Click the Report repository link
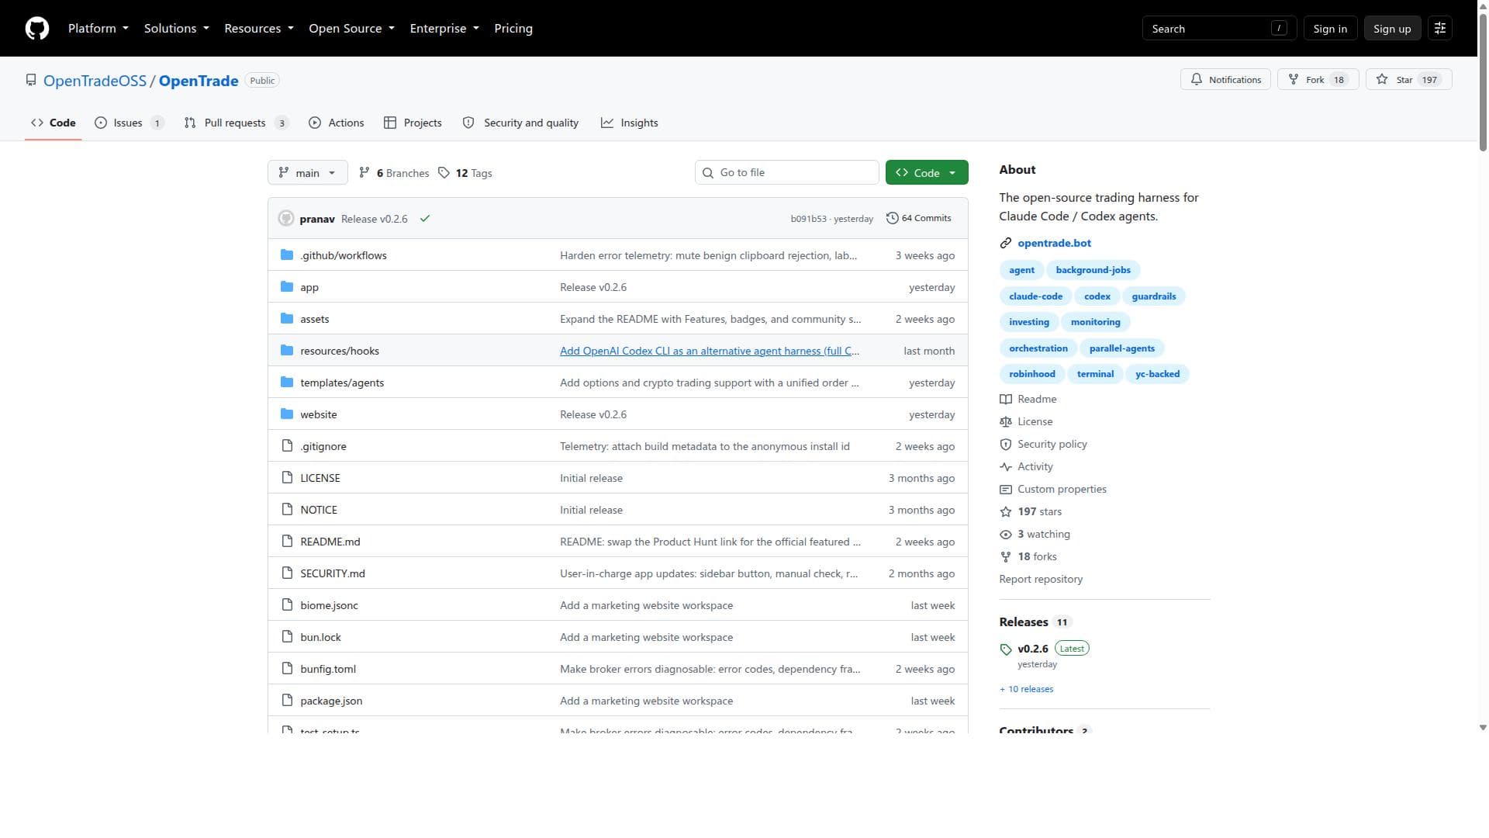 click(1041, 580)
